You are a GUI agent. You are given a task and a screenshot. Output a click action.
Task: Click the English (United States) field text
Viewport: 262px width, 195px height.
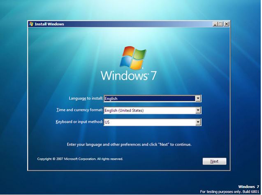[x=124, y=110]
